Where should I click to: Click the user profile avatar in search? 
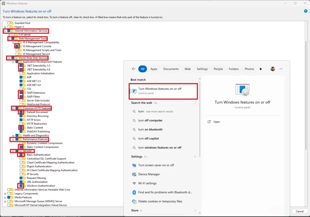[x=272, y=69]
